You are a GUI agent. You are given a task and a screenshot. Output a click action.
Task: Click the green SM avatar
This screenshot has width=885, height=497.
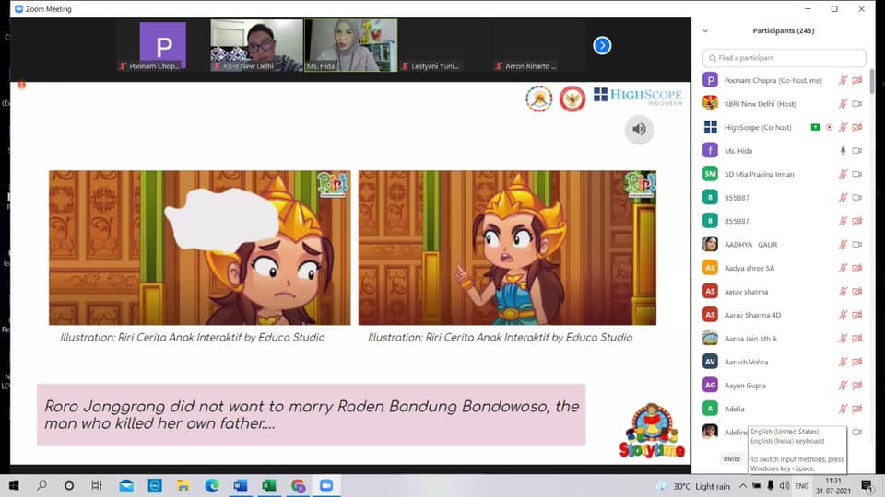coord(710,174)
